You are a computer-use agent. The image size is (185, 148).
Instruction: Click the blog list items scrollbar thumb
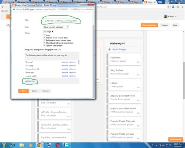click(x=78, y=62)
